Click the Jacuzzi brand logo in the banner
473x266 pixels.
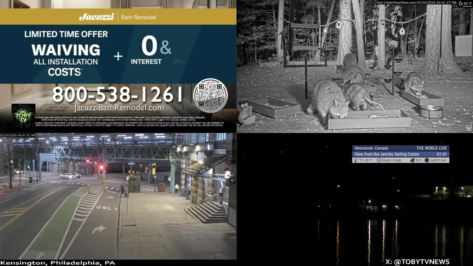point(96,17)
